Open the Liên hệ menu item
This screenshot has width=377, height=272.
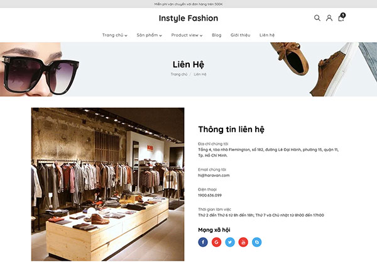[267, 35]
